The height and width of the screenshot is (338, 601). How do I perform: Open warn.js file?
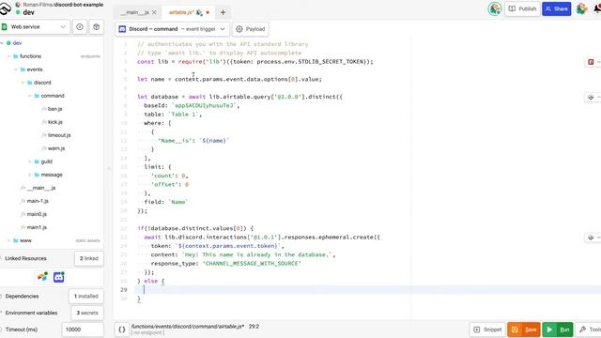pyautogui.click(x=56, y=148)
